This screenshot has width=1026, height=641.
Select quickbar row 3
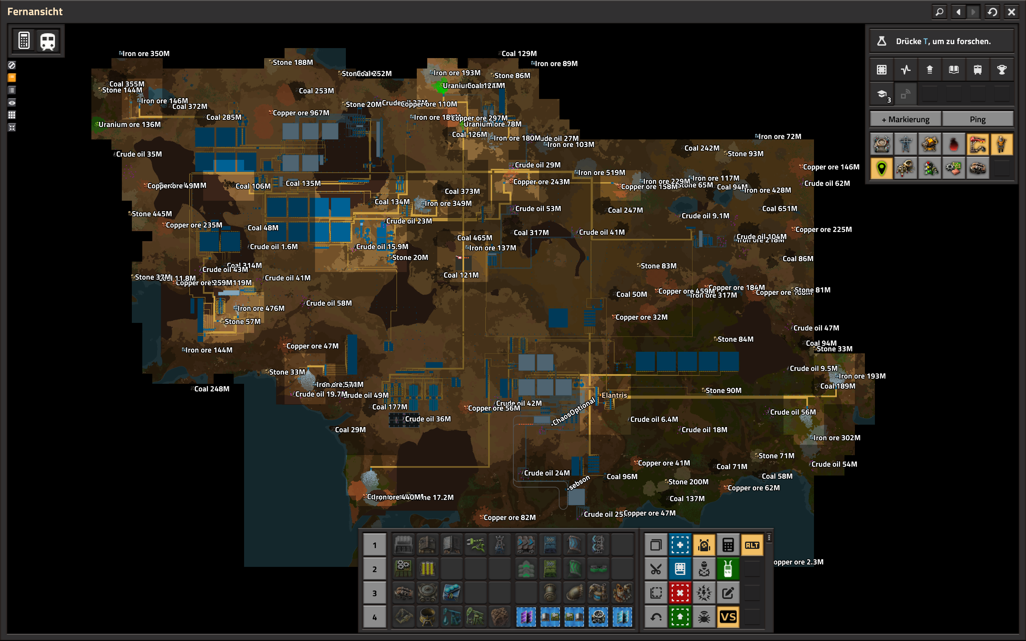click(x=374, y=593)
